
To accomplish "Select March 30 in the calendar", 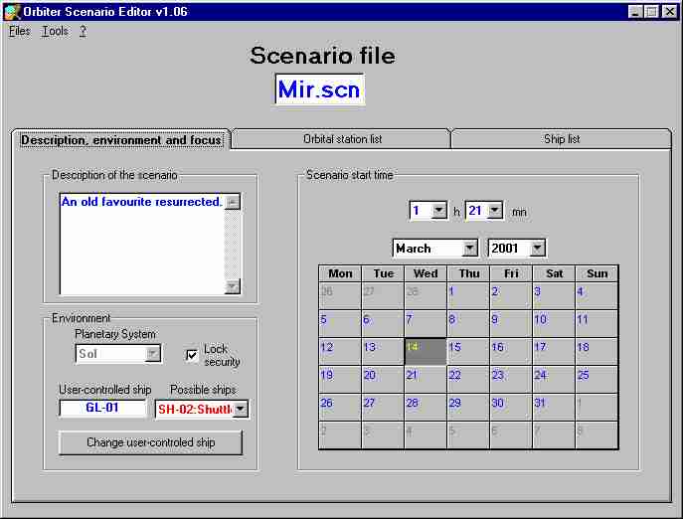I will click(x=511, y=407).
